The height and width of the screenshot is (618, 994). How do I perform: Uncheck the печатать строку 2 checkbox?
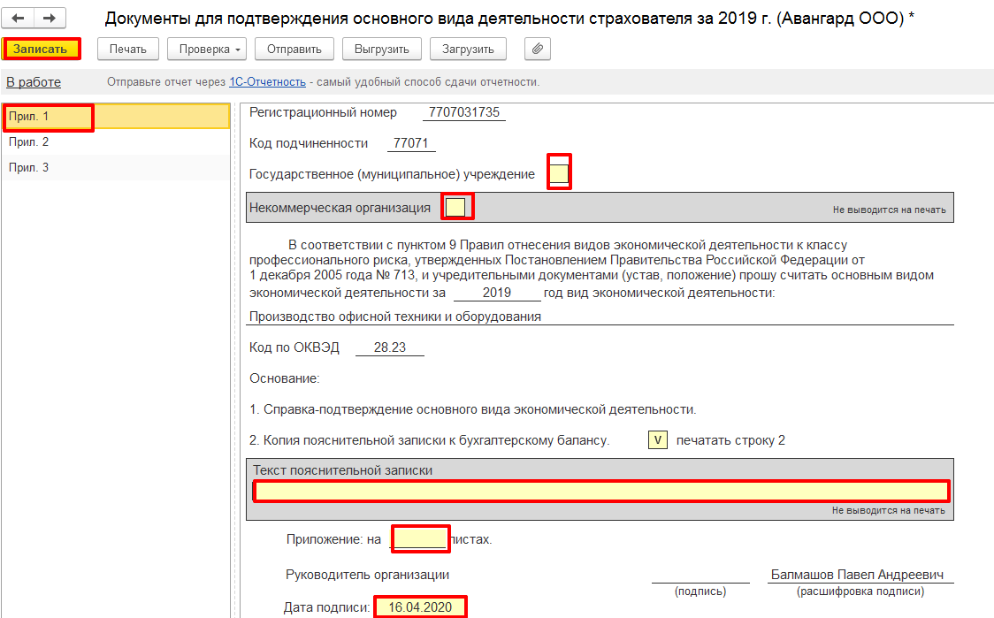657,440
